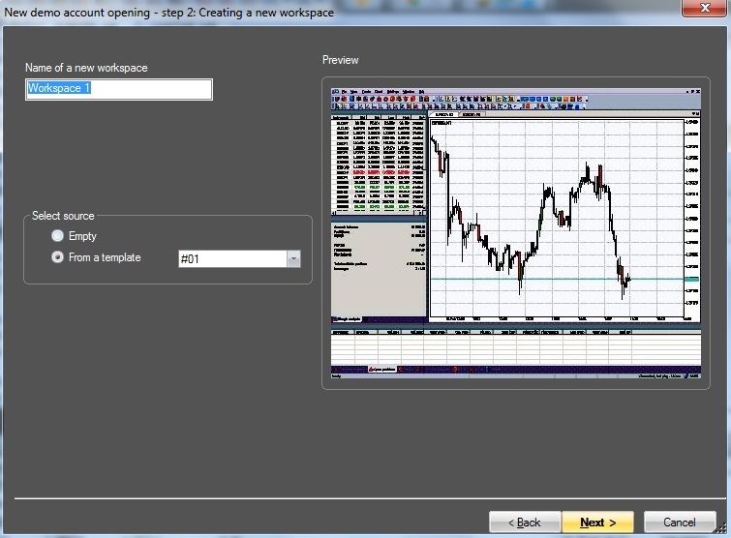Go back with the Back button
Viewport: 731px width, 538px height.
(x=525, y=523)
